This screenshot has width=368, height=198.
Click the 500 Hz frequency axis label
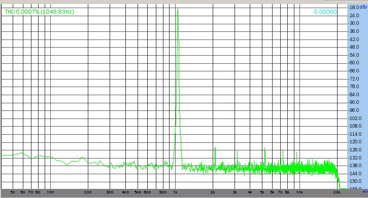coord(138,192)
